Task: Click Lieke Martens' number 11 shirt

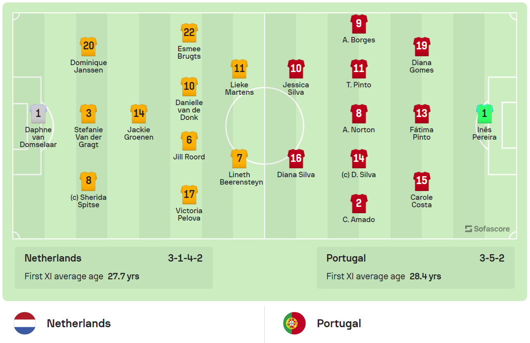Action: click(239, 69)
